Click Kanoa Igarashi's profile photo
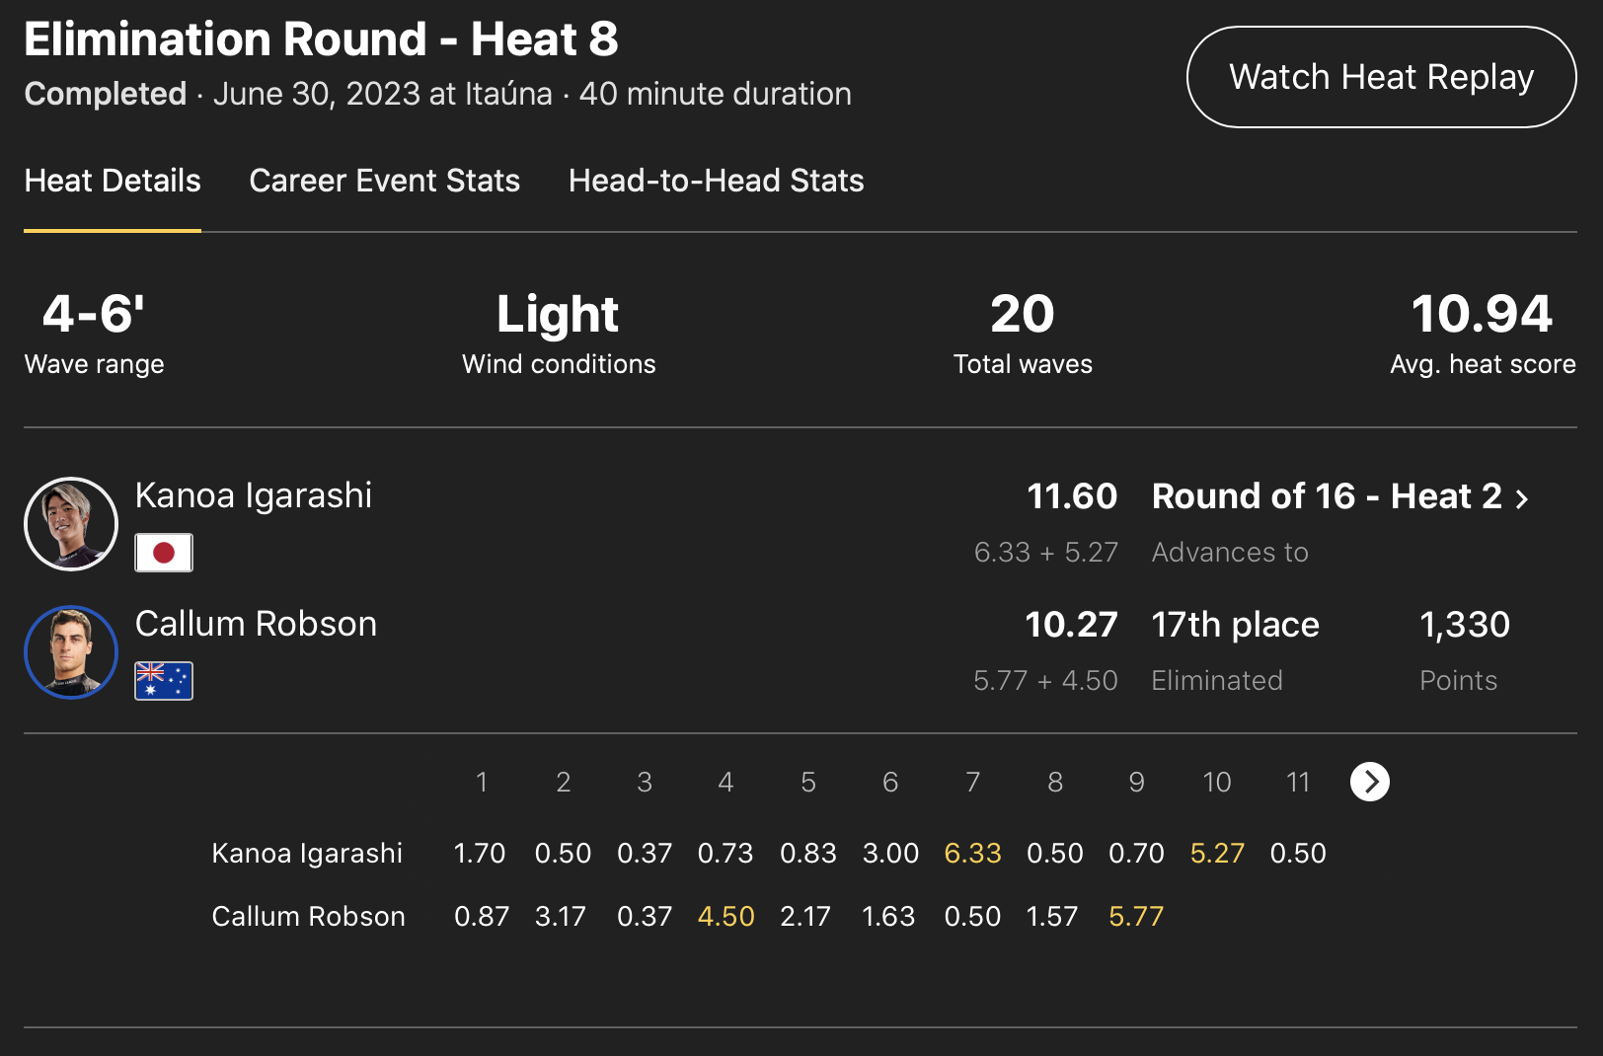 click(71, 524)
